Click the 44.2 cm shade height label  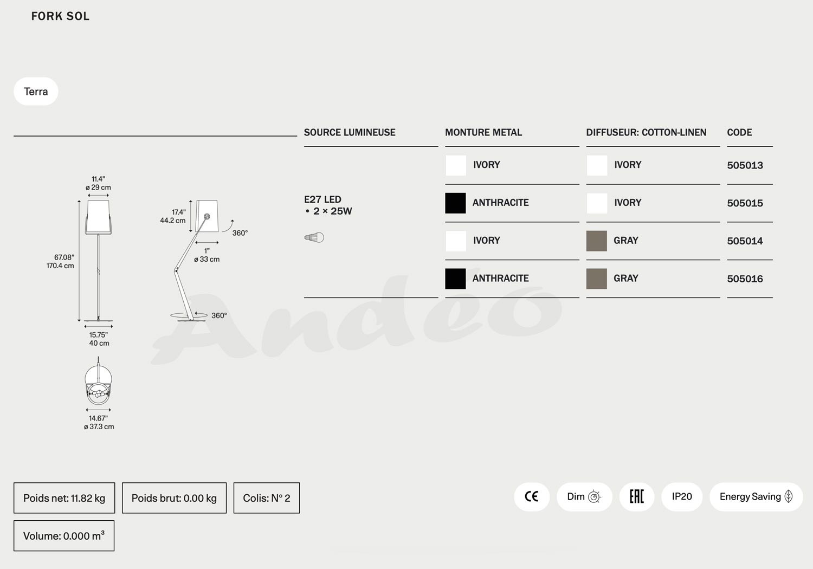coord(173,221)
